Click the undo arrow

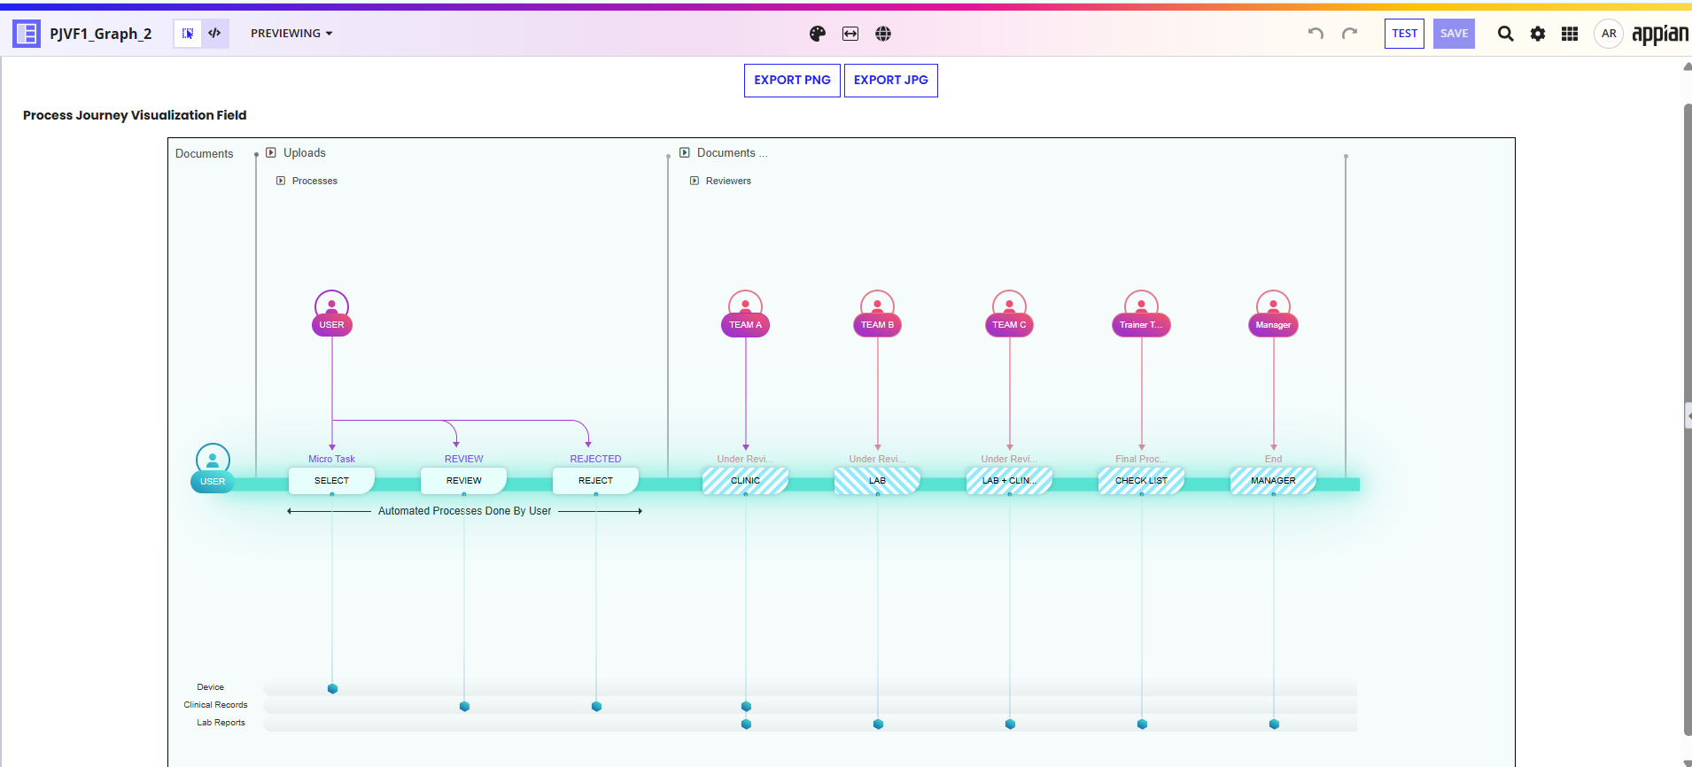[x=1316, y=34]
